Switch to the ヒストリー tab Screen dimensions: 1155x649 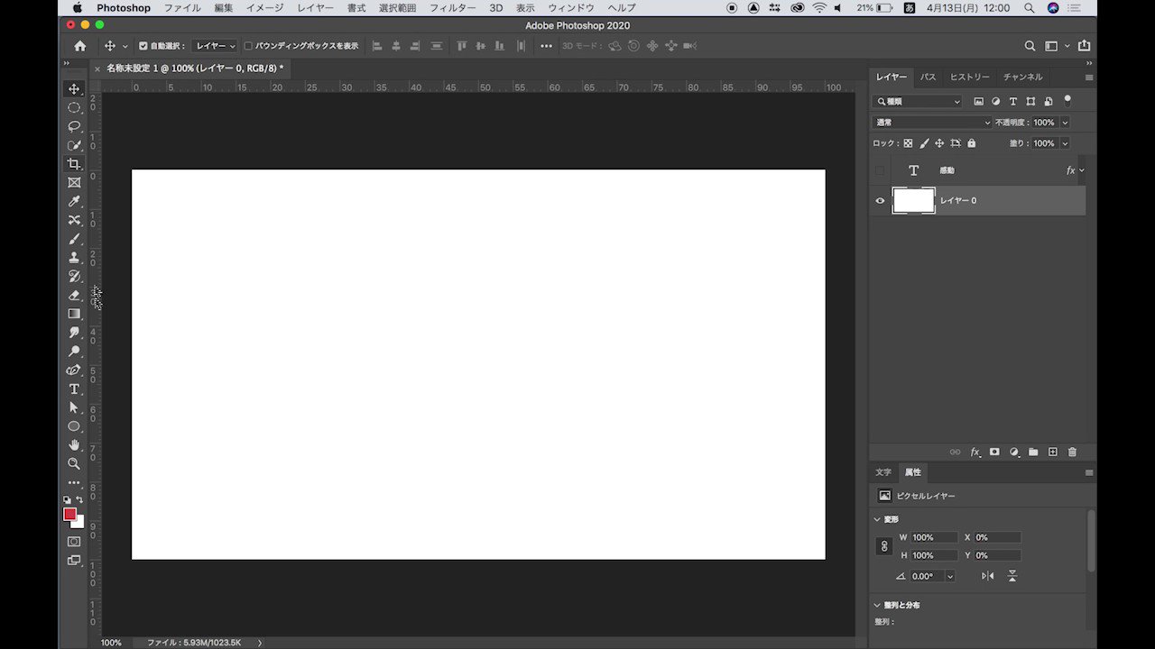(x=969, y=78)
